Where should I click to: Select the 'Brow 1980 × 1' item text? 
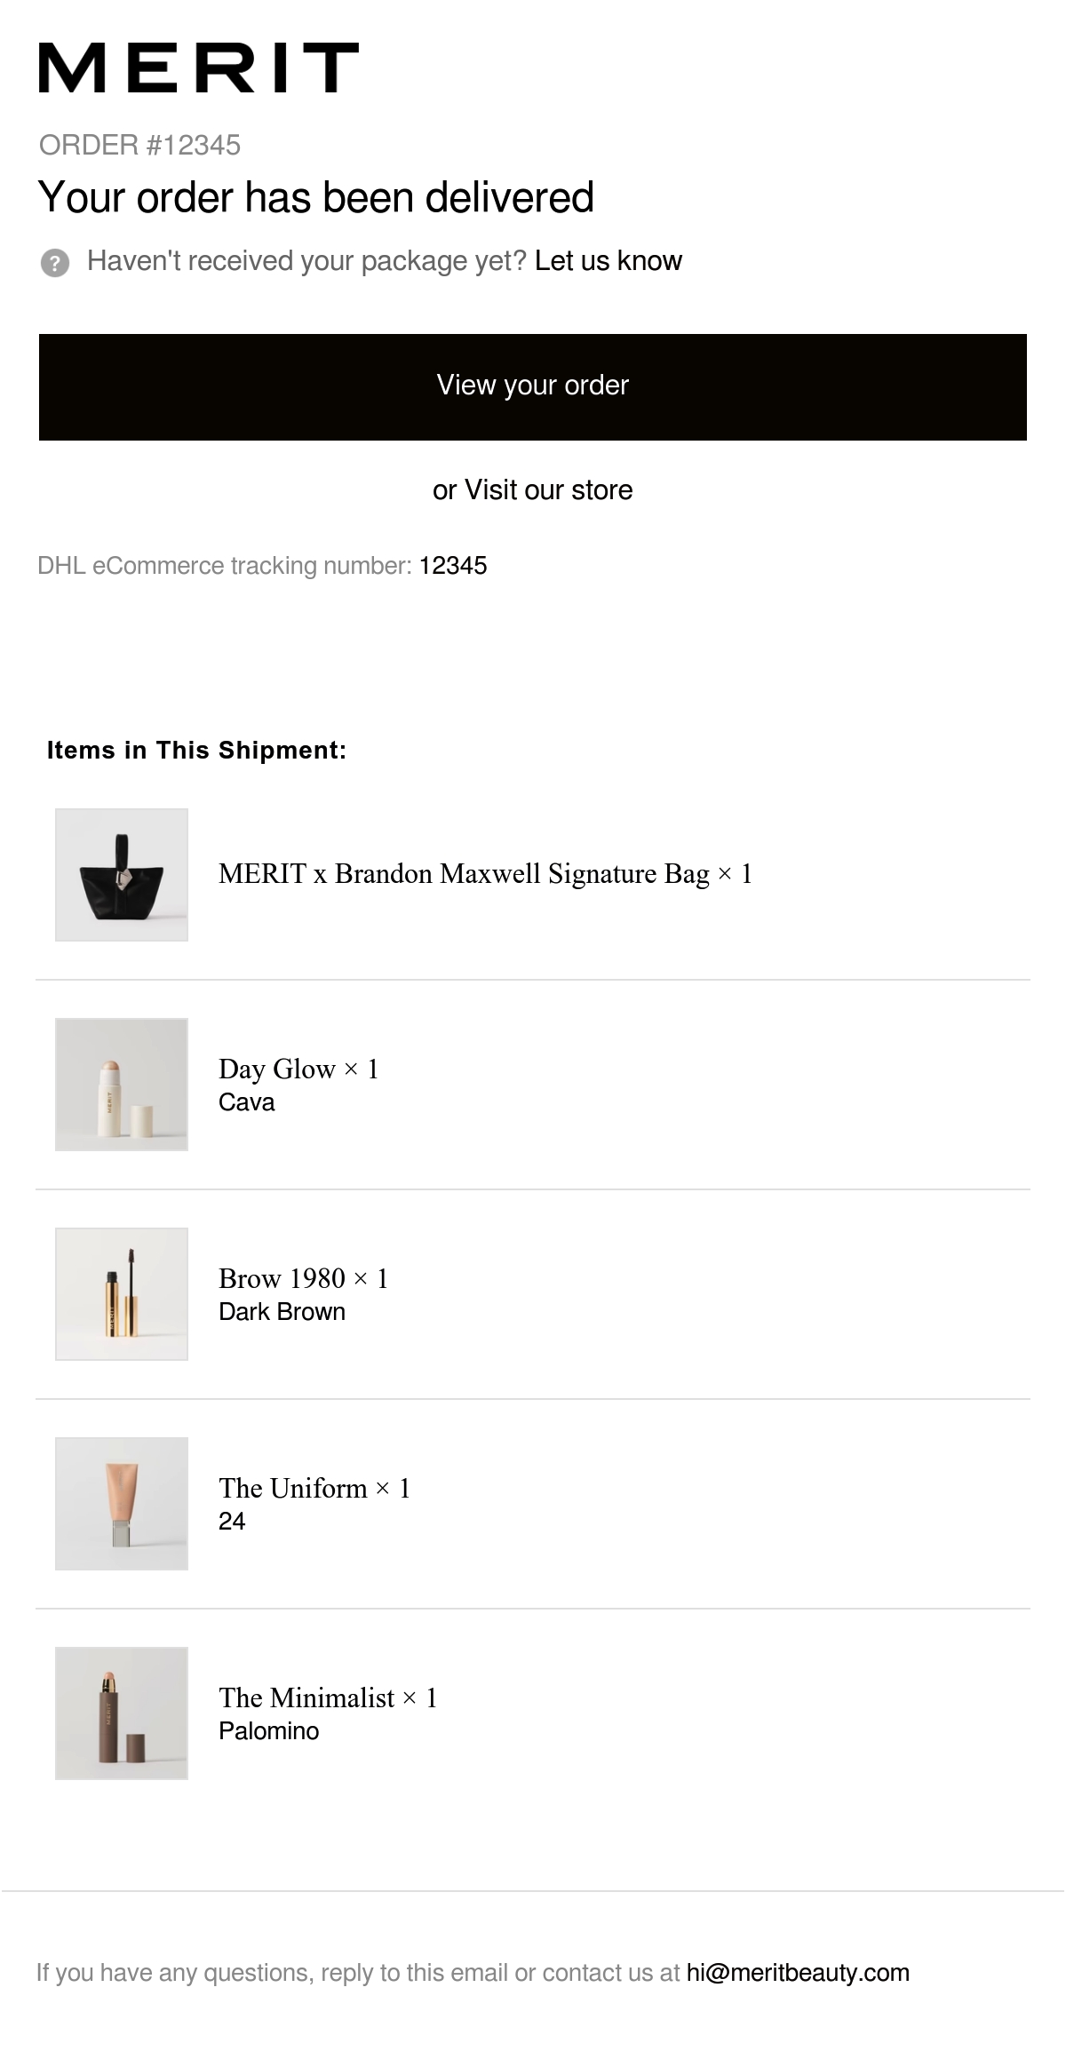tap(304, 1279)
